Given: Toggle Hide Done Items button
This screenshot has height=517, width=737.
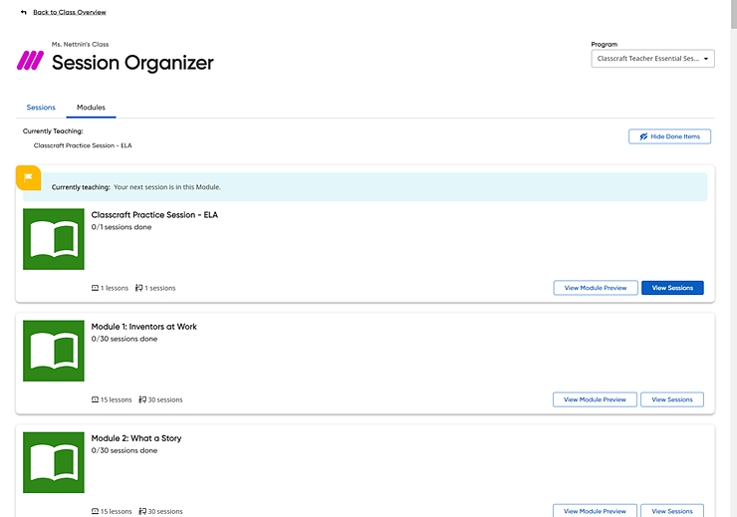Looking at the screenshot, I should [670, 136].
